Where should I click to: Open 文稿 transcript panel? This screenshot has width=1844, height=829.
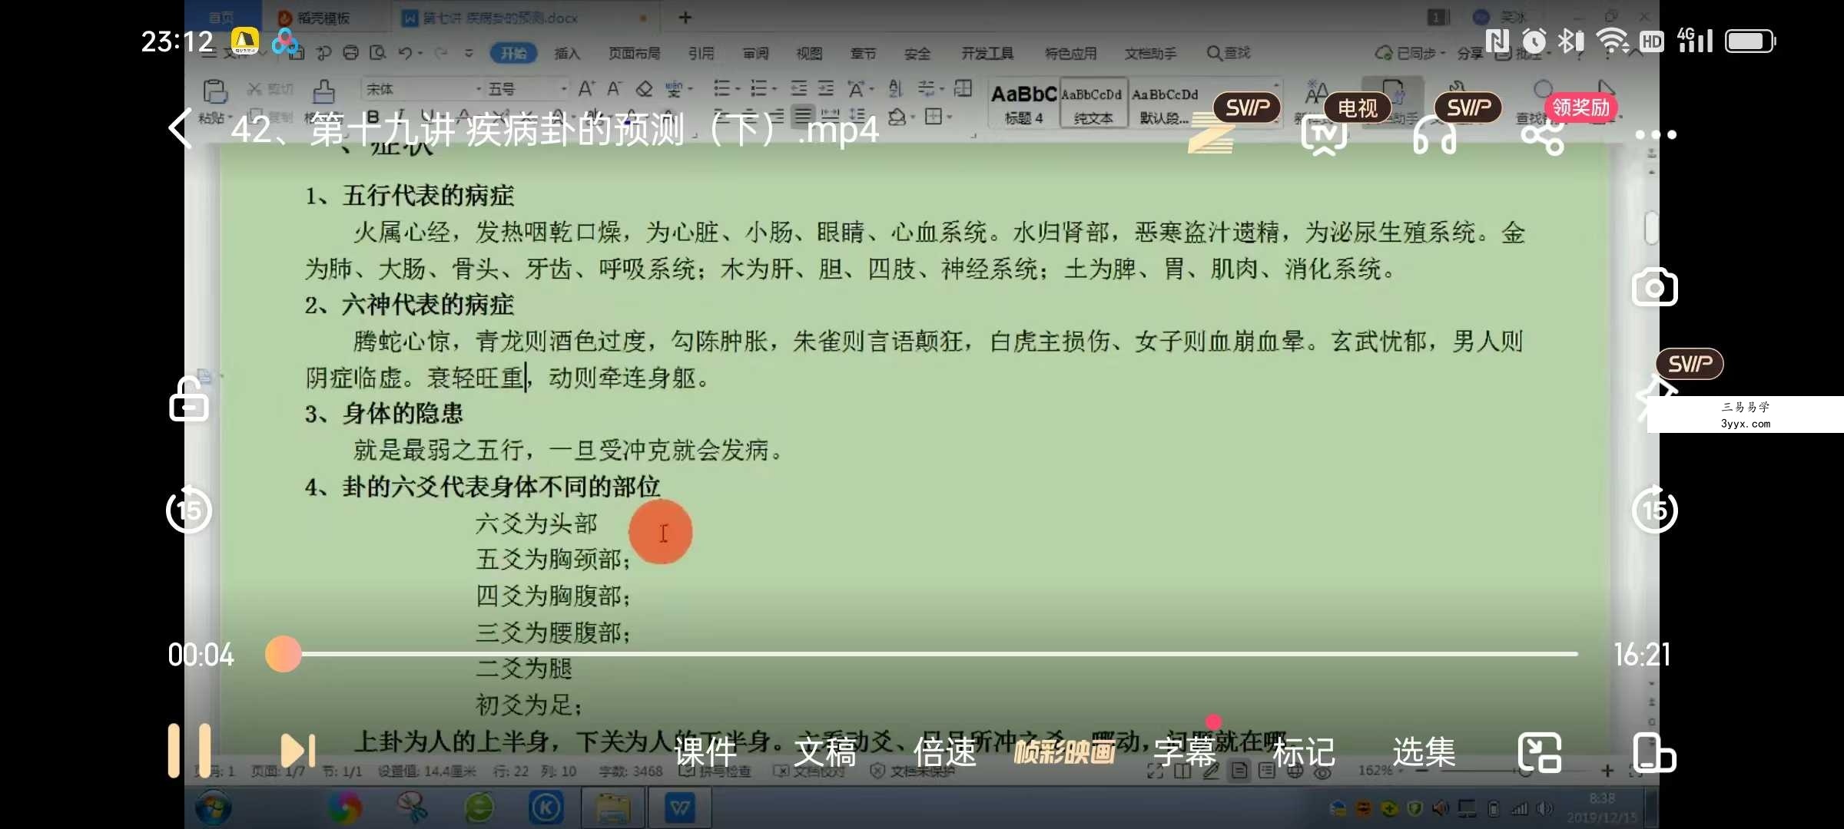[x=824, y=752]
